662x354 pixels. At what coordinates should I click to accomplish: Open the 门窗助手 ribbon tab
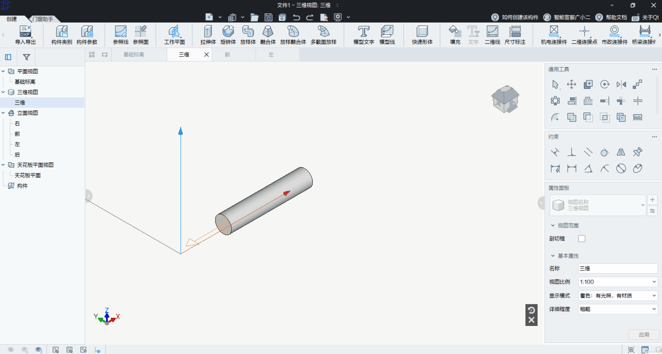pos(43,19)
